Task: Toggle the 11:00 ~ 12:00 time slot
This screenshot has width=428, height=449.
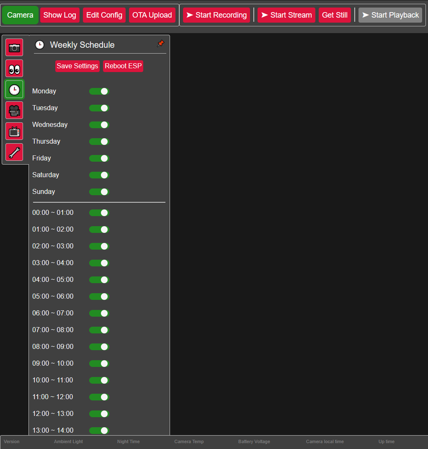Action: point(99,397)
